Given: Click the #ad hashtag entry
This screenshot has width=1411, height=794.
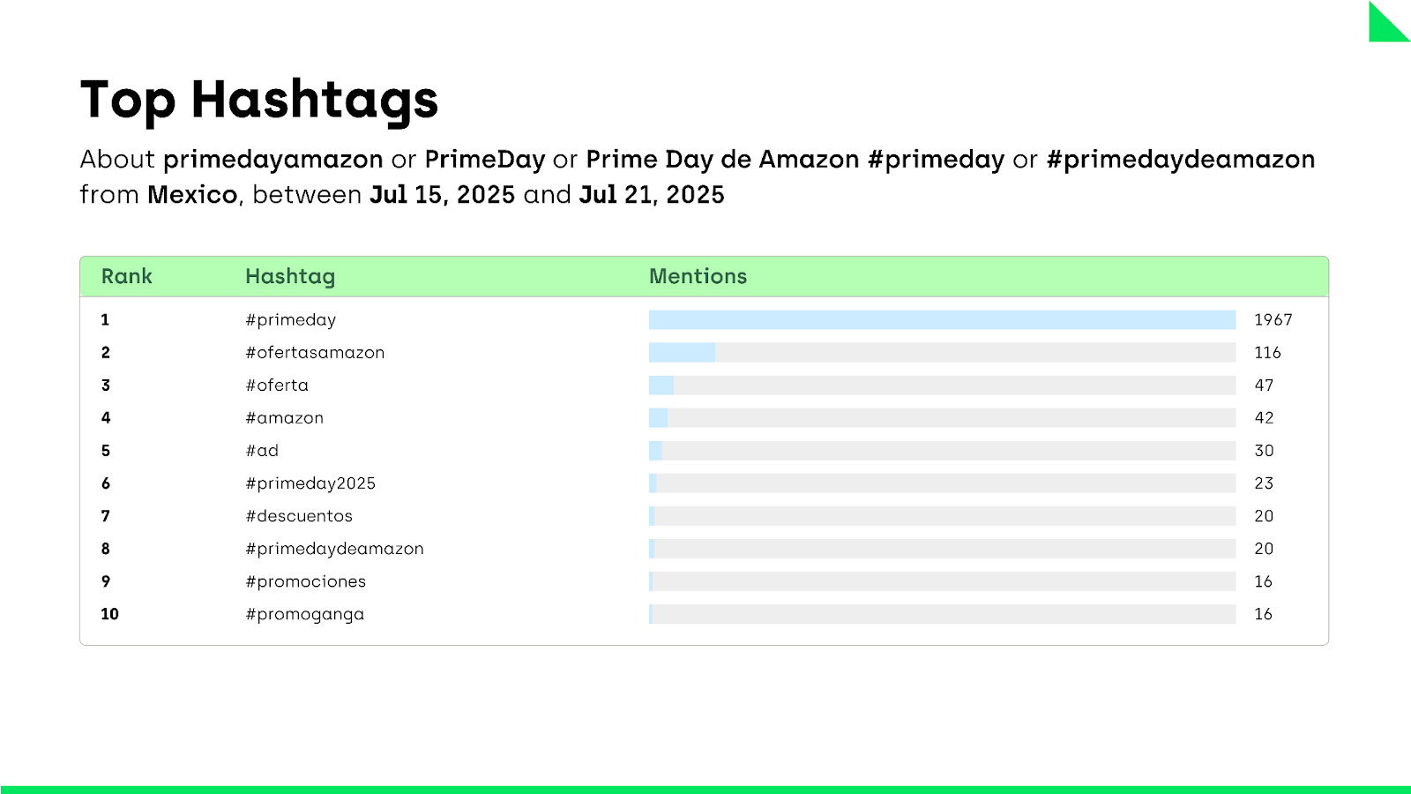Looking at the screenshot, I should click(262, 451).
